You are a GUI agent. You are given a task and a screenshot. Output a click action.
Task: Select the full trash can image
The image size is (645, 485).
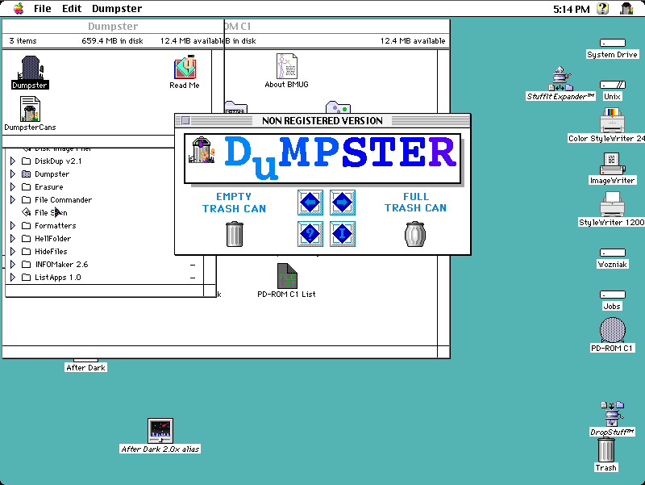point(415,234)
